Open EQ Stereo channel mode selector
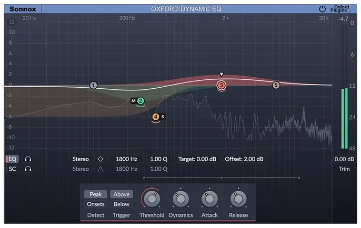 coord(81,159)
